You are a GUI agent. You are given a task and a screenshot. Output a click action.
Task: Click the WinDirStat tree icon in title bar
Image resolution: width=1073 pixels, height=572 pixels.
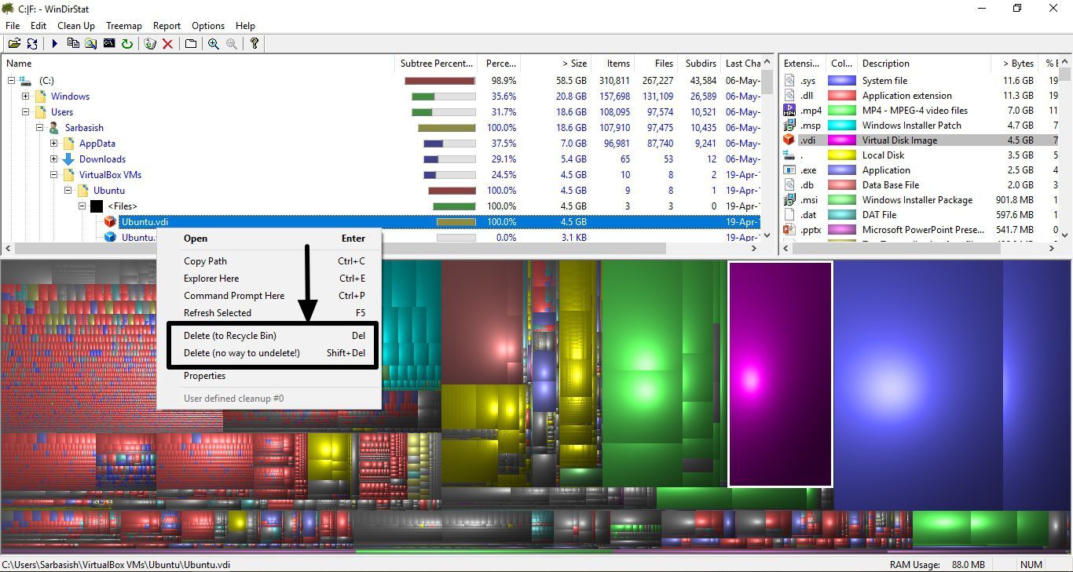[x=9, y=8]
